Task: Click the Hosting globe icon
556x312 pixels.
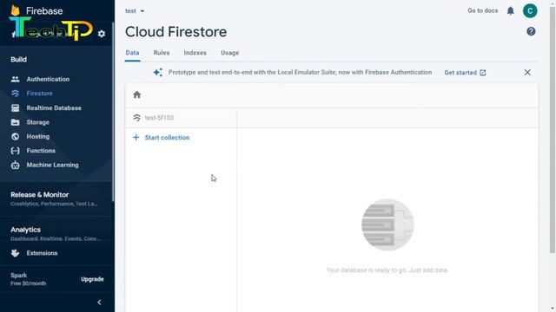Action: tap(16, 136)
